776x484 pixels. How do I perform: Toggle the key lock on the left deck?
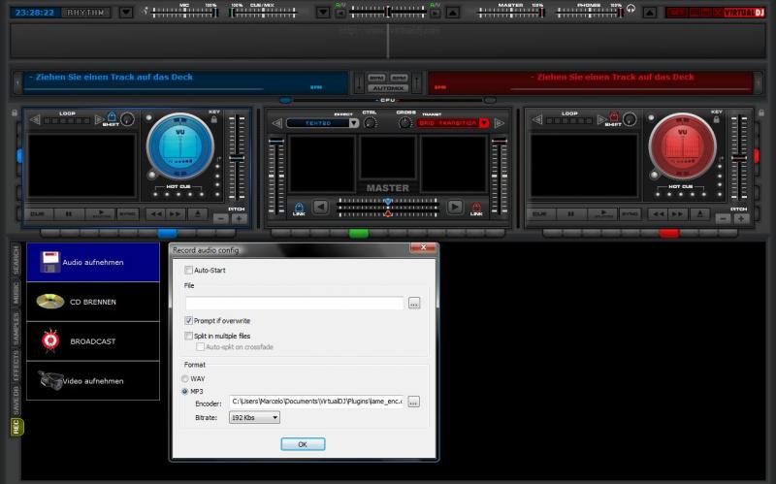[214, 119]
